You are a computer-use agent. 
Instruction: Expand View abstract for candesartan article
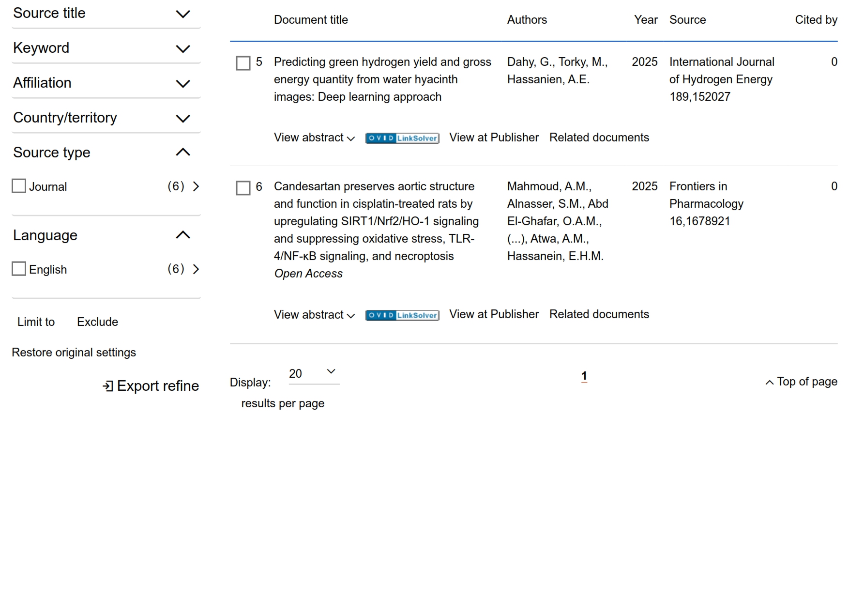(314, 315)
